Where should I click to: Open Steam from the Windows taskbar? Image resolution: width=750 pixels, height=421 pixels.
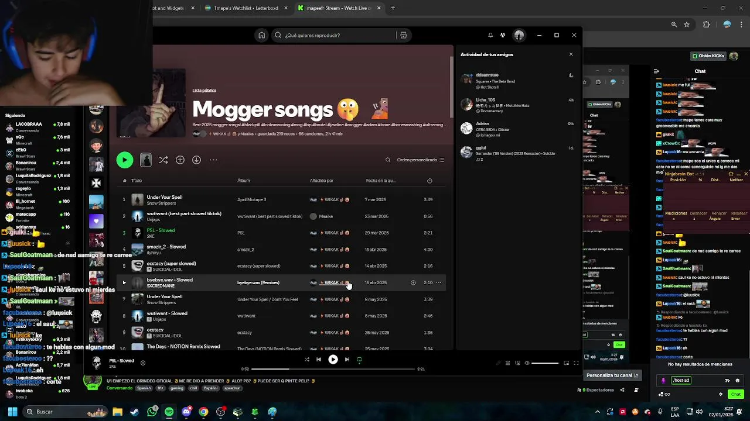click(135, 412)
